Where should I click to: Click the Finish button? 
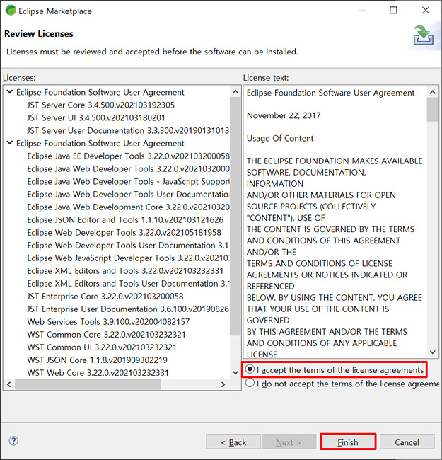[x=348, y=442]
